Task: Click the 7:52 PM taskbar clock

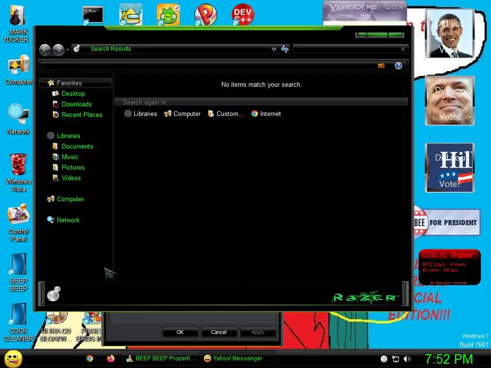Action: (x=448, y=359)
